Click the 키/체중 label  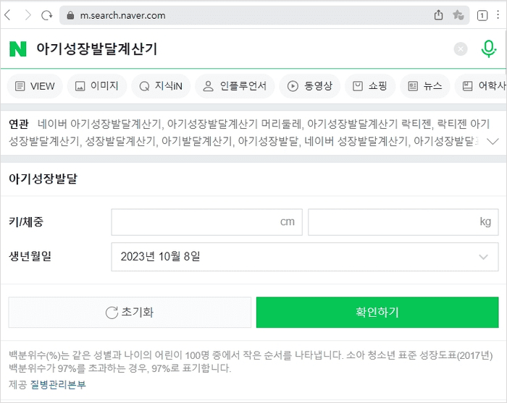[x=26, y=222]
